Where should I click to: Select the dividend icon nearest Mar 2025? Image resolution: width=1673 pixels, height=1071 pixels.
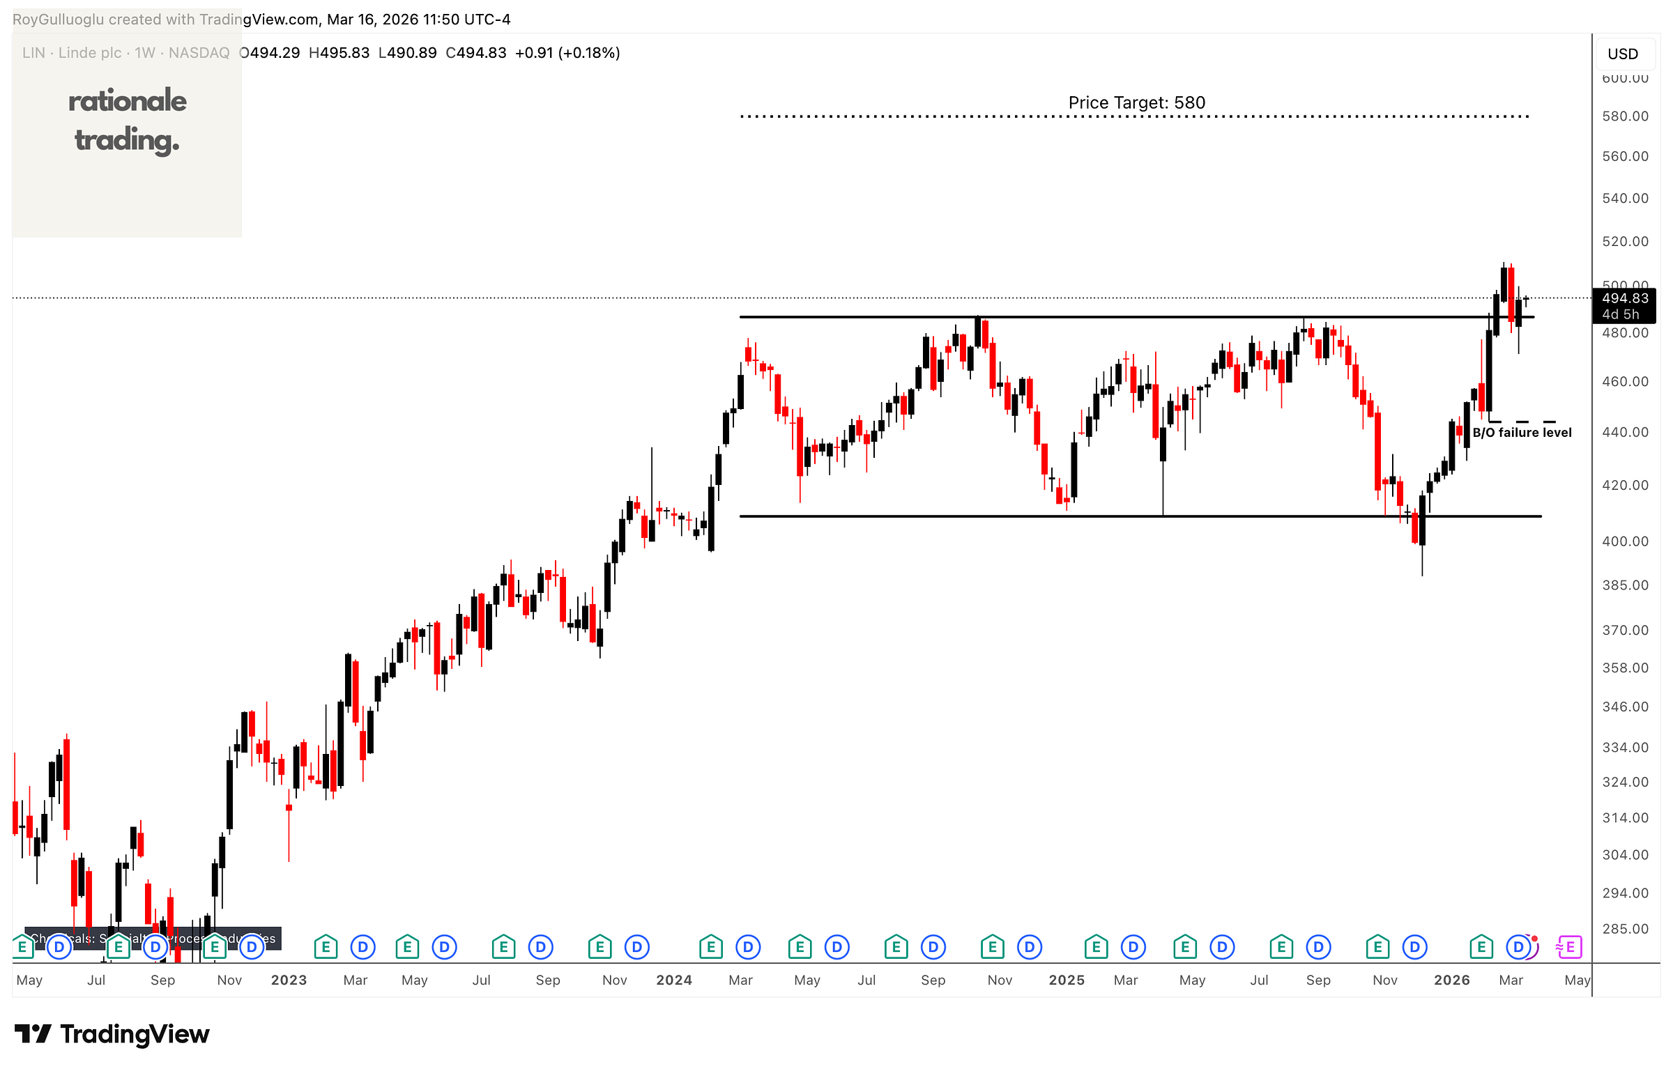[1133, 947]
